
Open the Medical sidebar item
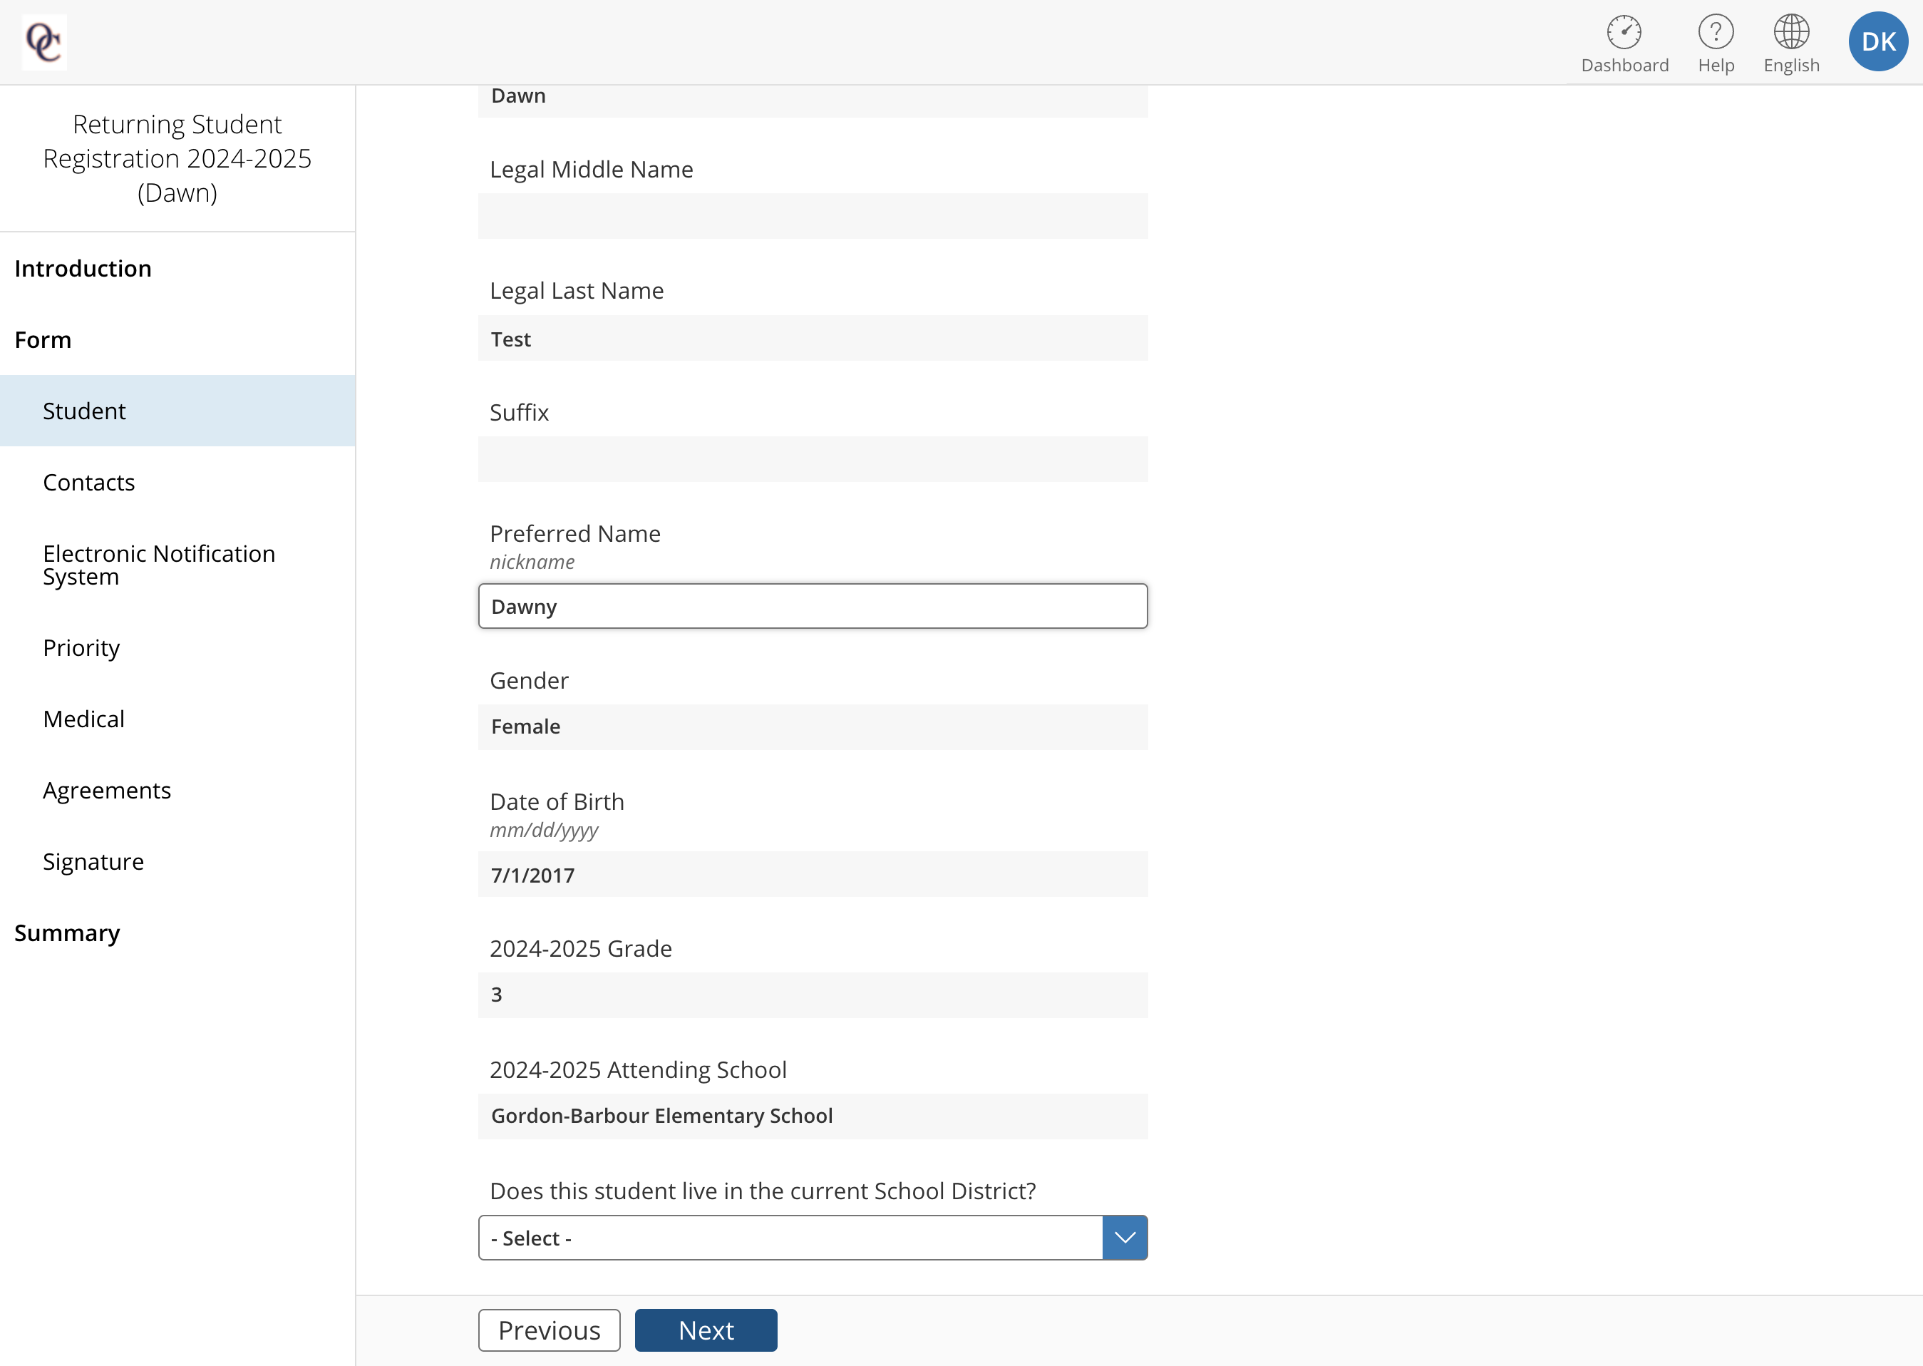84,719
